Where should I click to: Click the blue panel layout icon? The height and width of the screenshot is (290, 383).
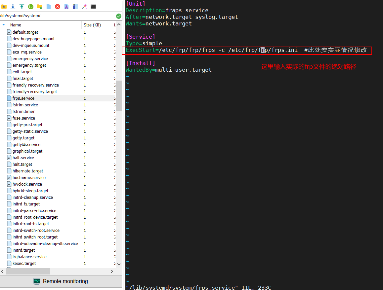point(75,7)
